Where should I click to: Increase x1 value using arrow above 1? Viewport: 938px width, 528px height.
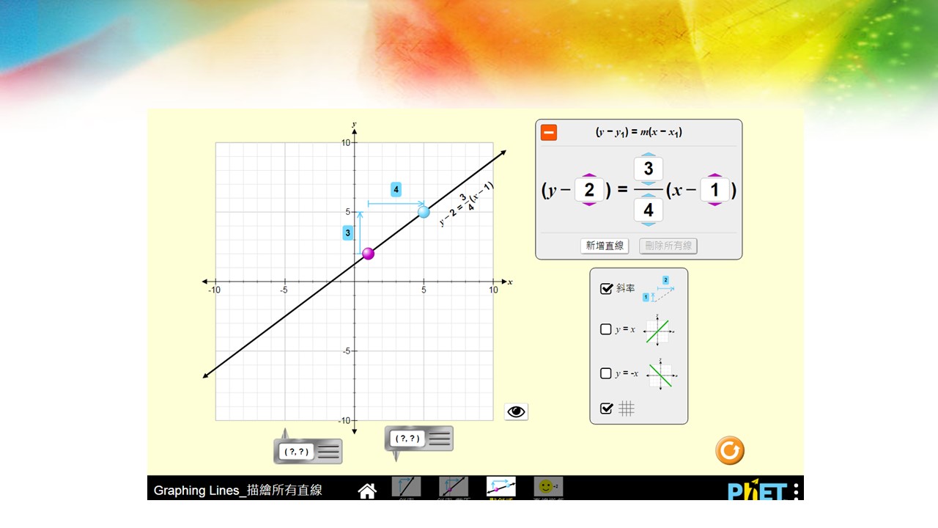(x=715, y=176)
